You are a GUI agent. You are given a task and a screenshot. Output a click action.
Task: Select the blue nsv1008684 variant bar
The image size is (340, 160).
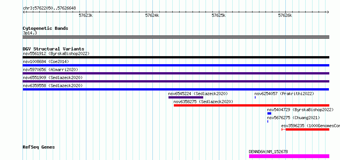tap(176, 65)
